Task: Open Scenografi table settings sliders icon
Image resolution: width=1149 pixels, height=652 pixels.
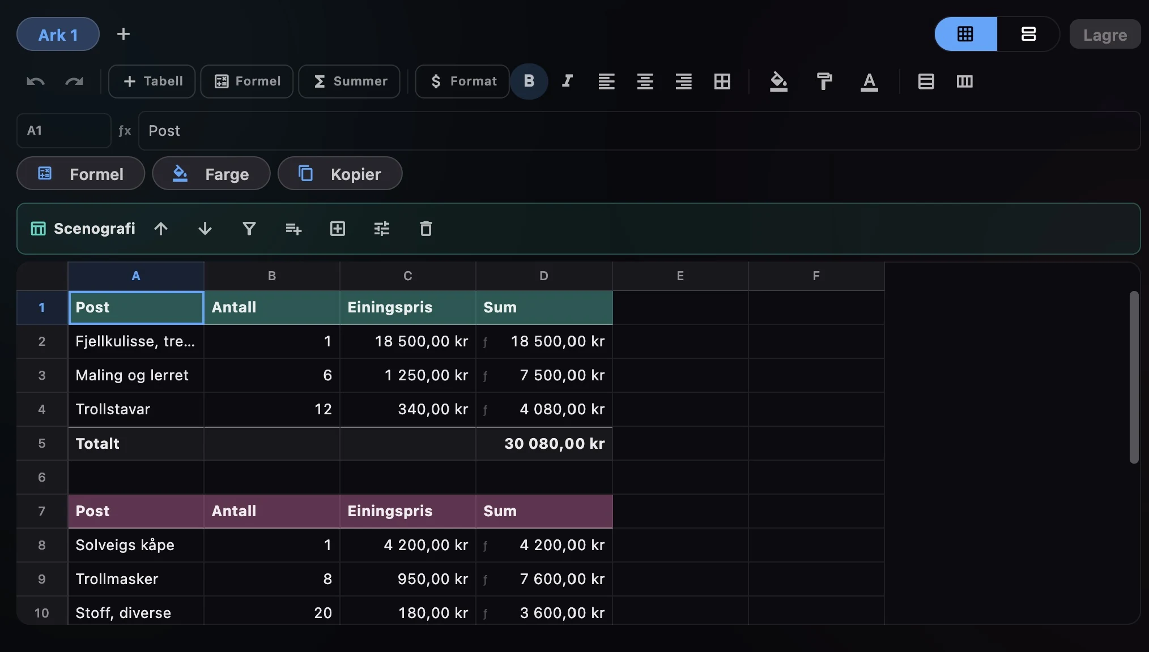Action: coord(382,229)
